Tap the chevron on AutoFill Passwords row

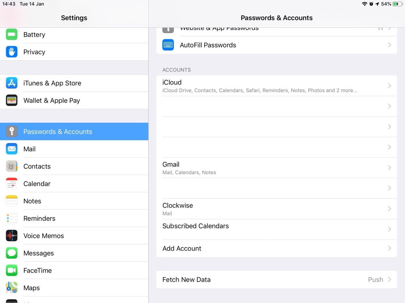tap(390, 45)
